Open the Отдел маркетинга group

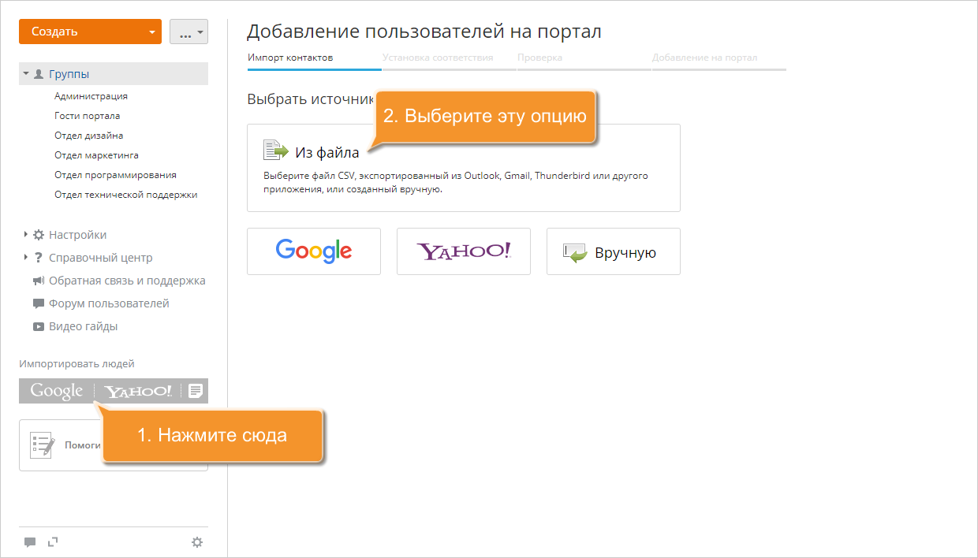point(96,155)
